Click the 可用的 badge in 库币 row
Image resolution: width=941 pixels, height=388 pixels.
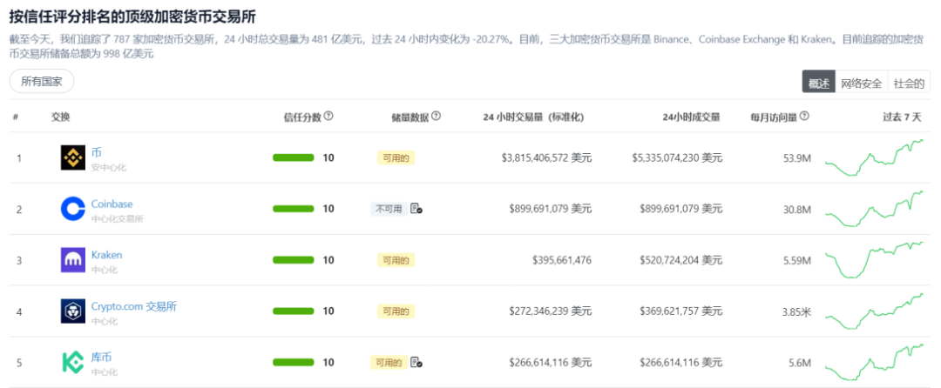pyautogui.click(x=389, y=362)
